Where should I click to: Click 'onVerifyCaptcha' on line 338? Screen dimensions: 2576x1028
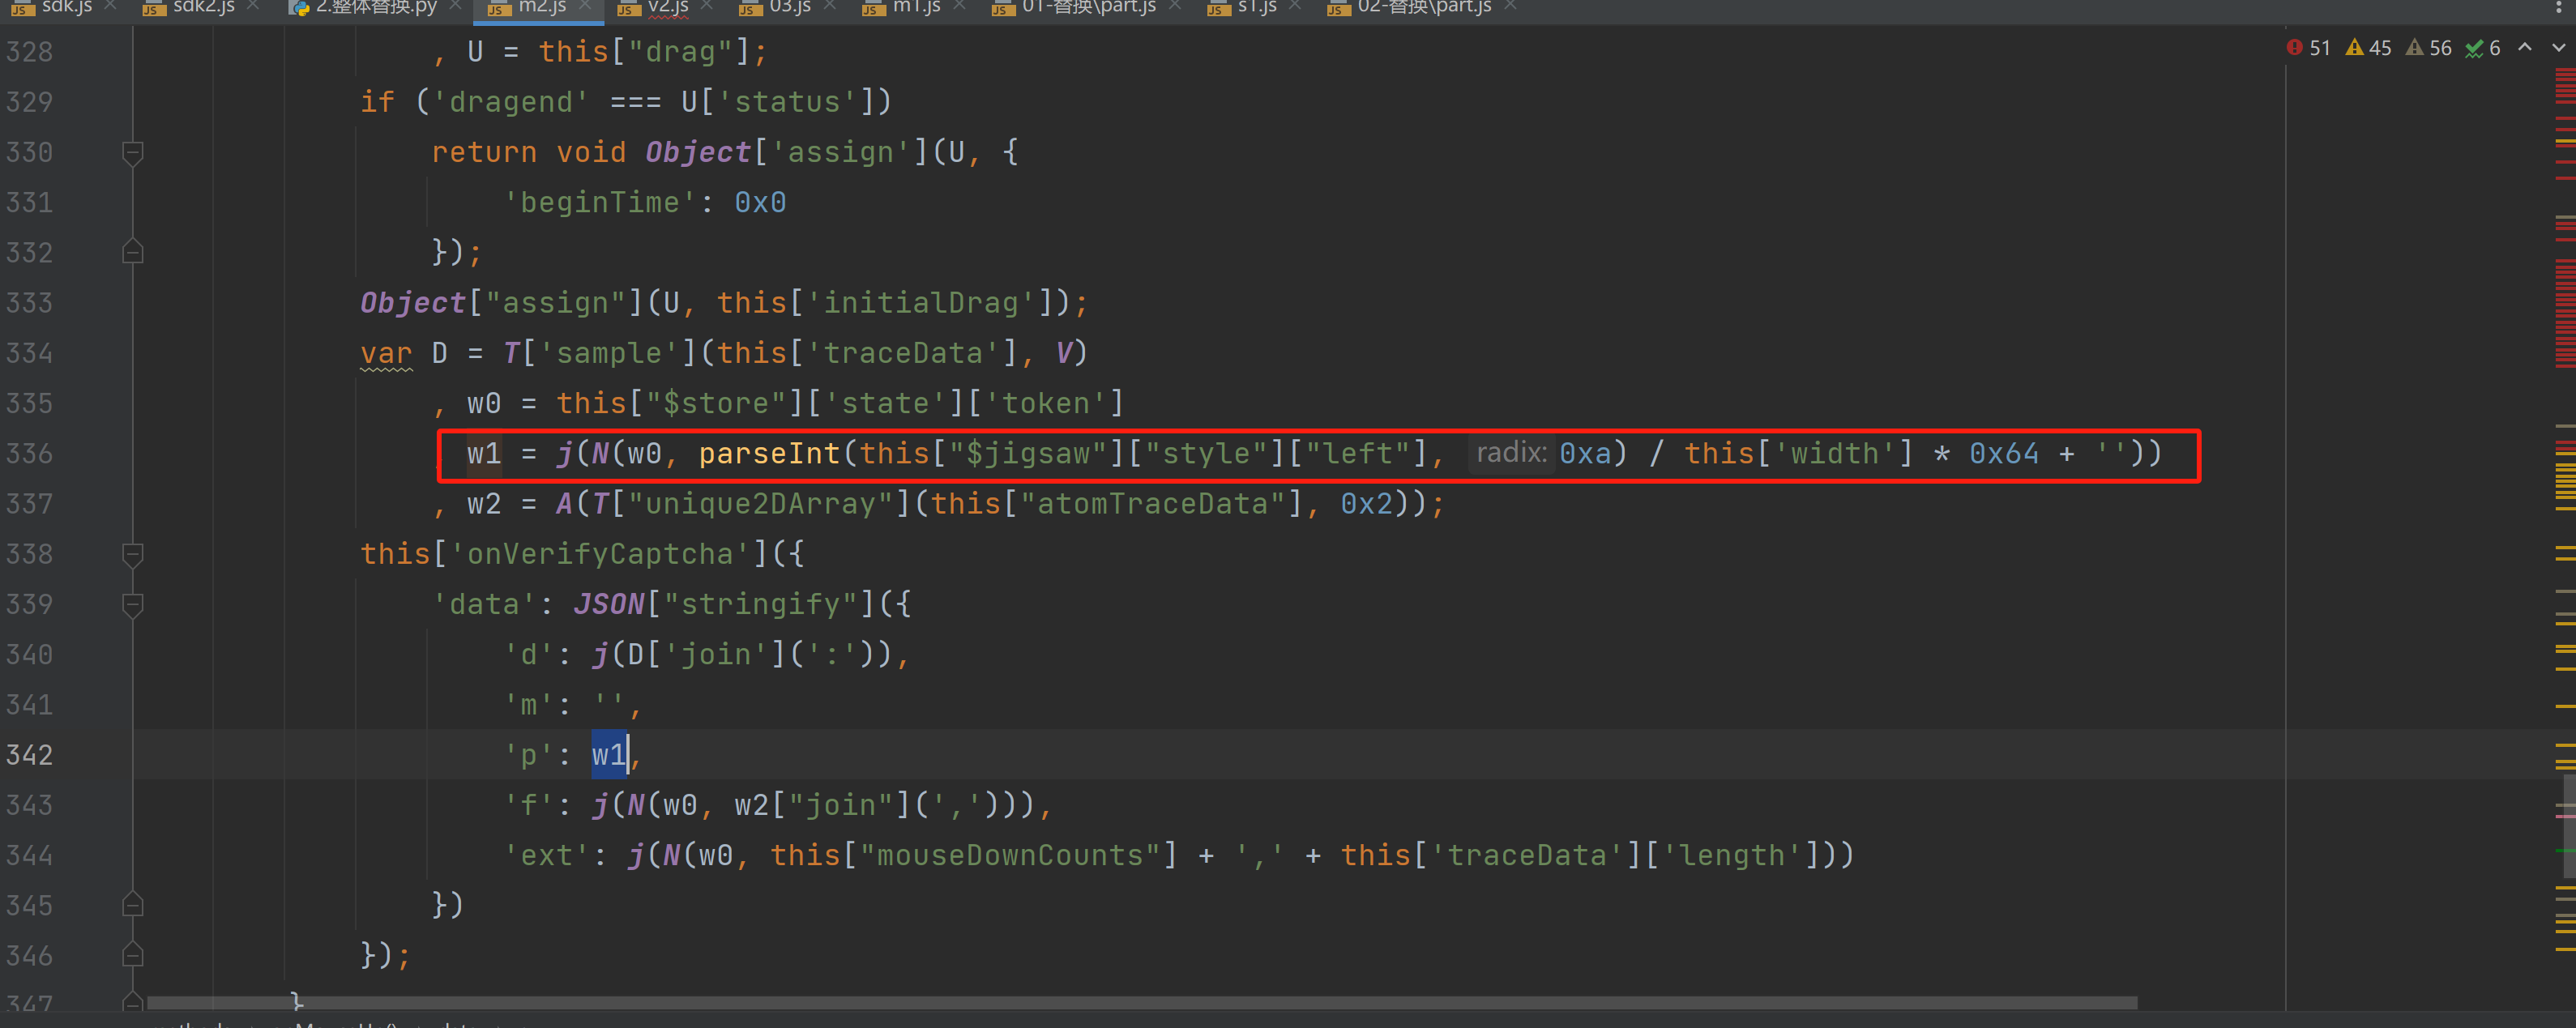600,554
